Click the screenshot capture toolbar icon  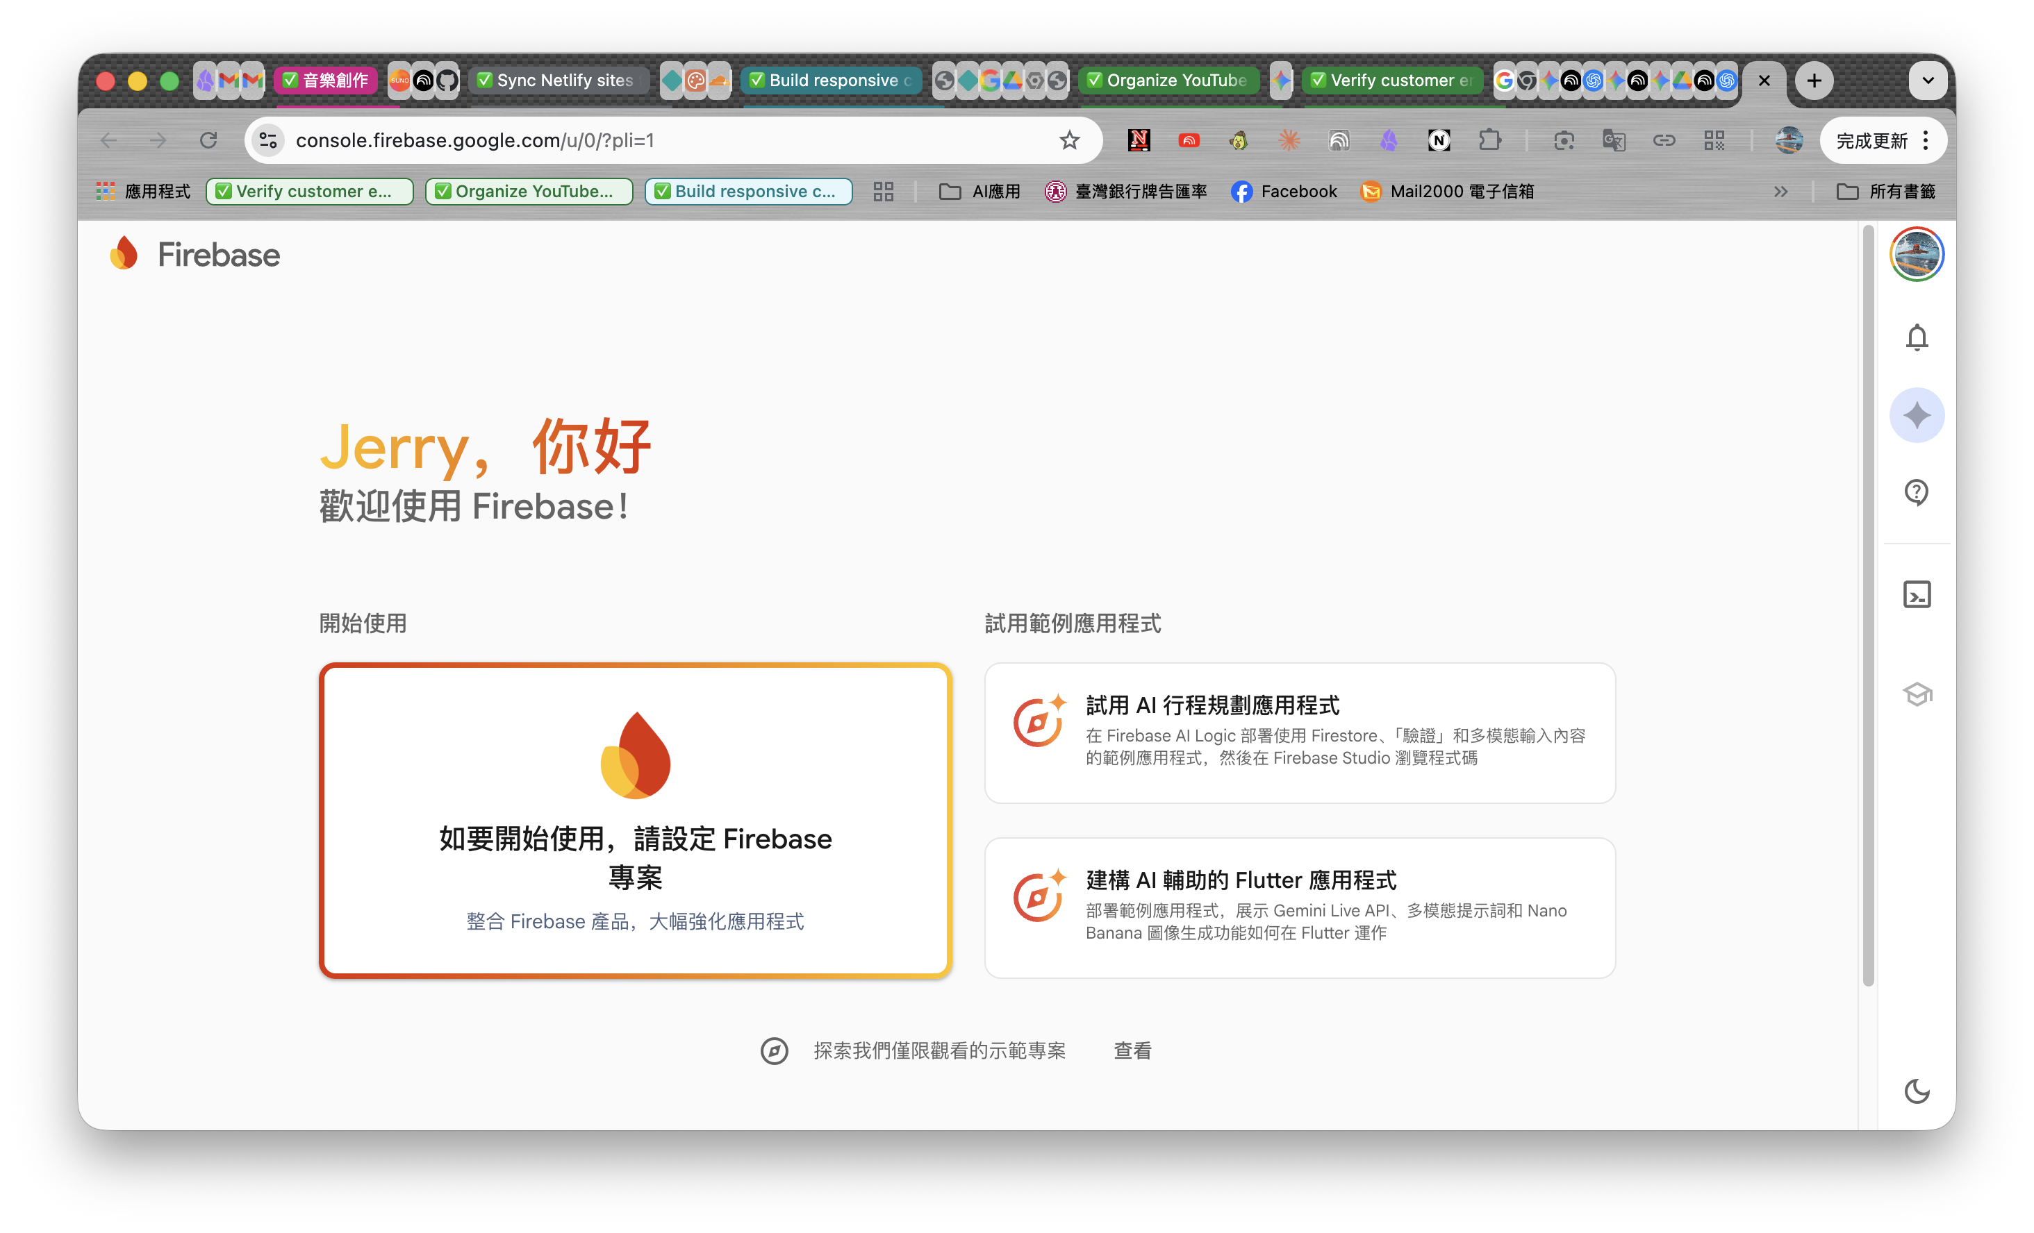tap(1564, 140)
